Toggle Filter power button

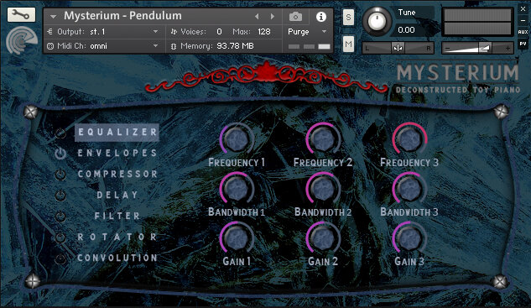60,217
